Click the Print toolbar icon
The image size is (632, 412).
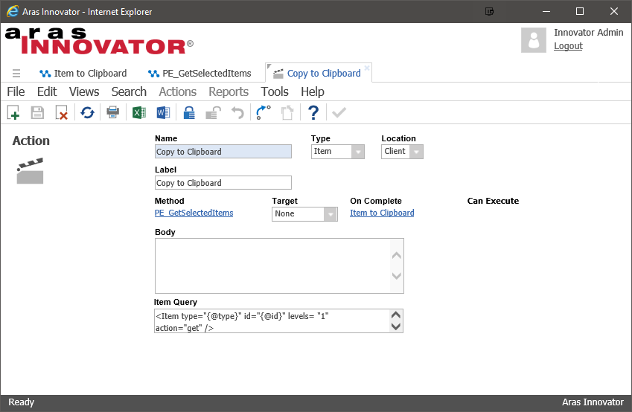click(x=112, y=113)
